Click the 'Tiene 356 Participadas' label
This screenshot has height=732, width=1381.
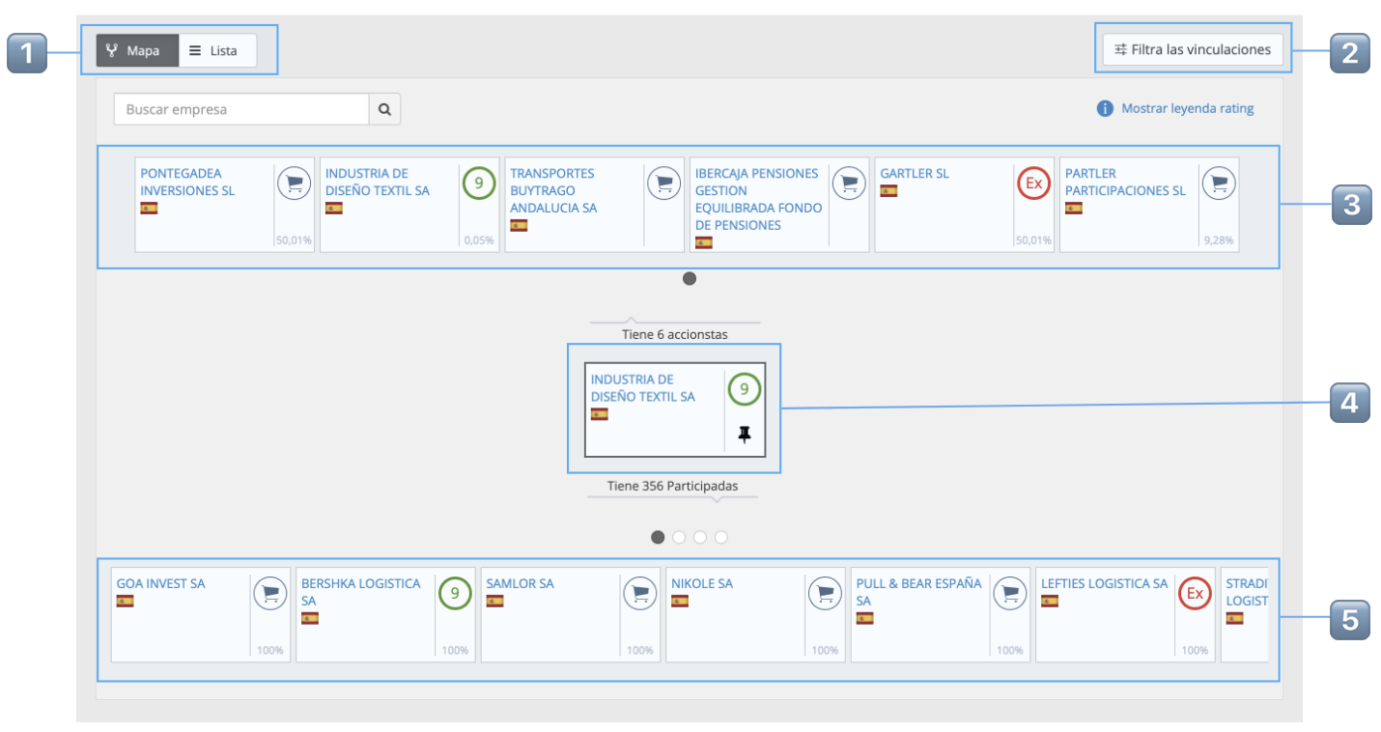click(673, 486)
